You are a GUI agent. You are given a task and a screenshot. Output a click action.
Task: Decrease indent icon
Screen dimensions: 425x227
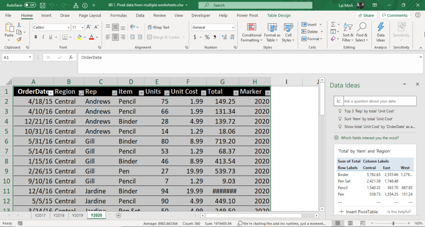pyautogui.click(x=132, y=37)
